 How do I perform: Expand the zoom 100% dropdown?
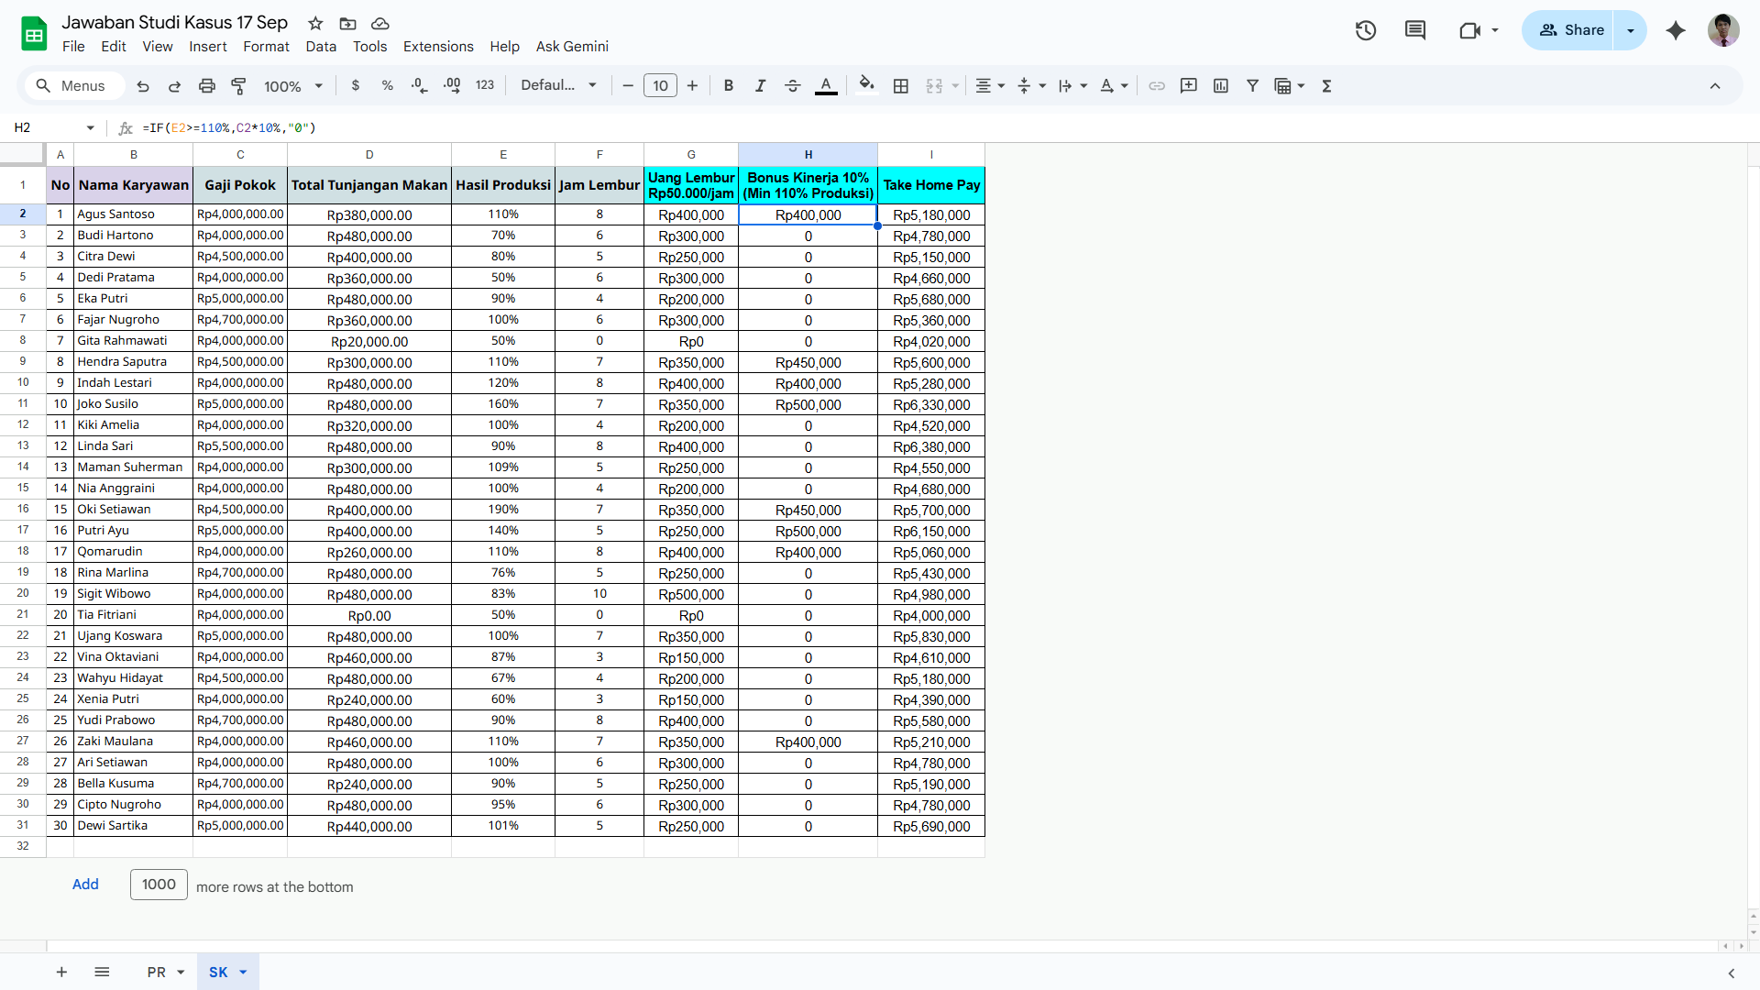point(293,86)
